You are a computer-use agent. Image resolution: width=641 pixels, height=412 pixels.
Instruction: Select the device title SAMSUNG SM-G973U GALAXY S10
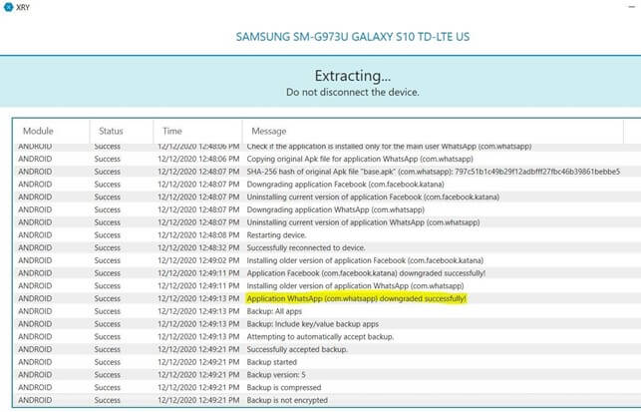(352, 37)
